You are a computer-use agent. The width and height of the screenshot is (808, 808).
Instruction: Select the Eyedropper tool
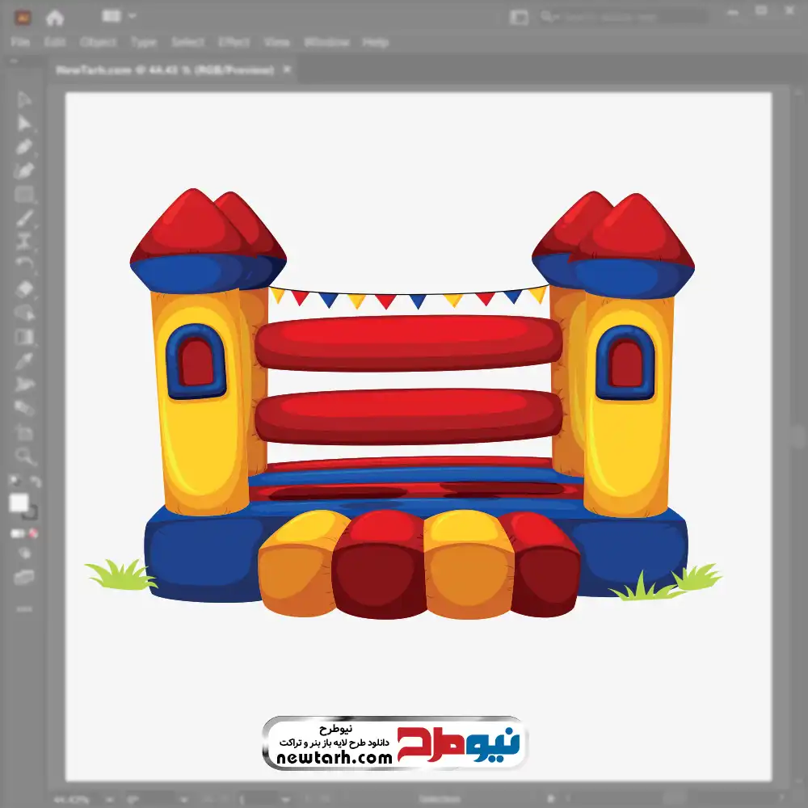pos(24,360)
